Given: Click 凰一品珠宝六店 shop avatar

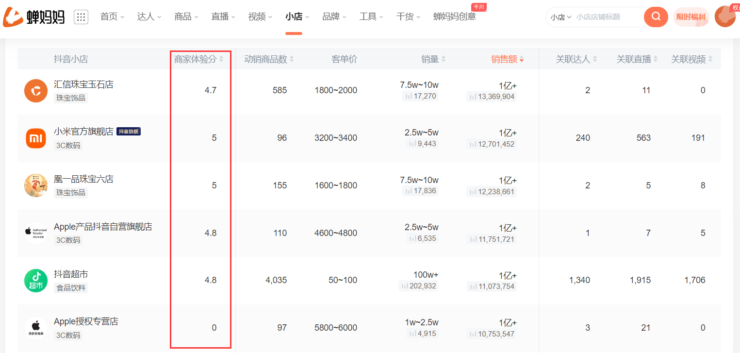Looking at the screenshot, I should coord(36,185).
